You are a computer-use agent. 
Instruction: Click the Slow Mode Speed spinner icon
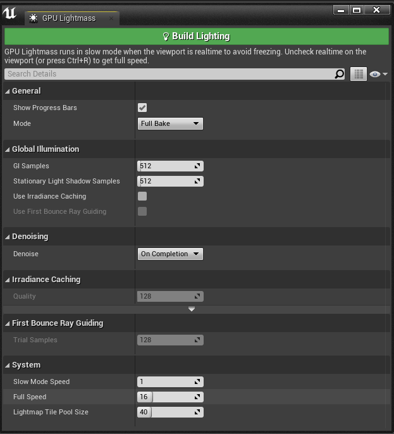pos(197,381)
